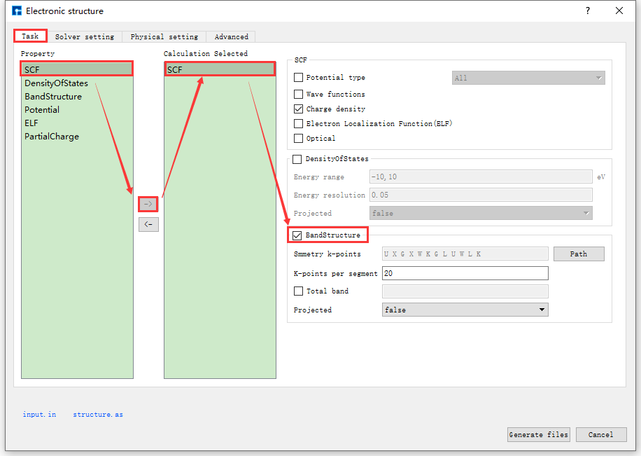Open the BandStructure Projected dropdown

465,310
